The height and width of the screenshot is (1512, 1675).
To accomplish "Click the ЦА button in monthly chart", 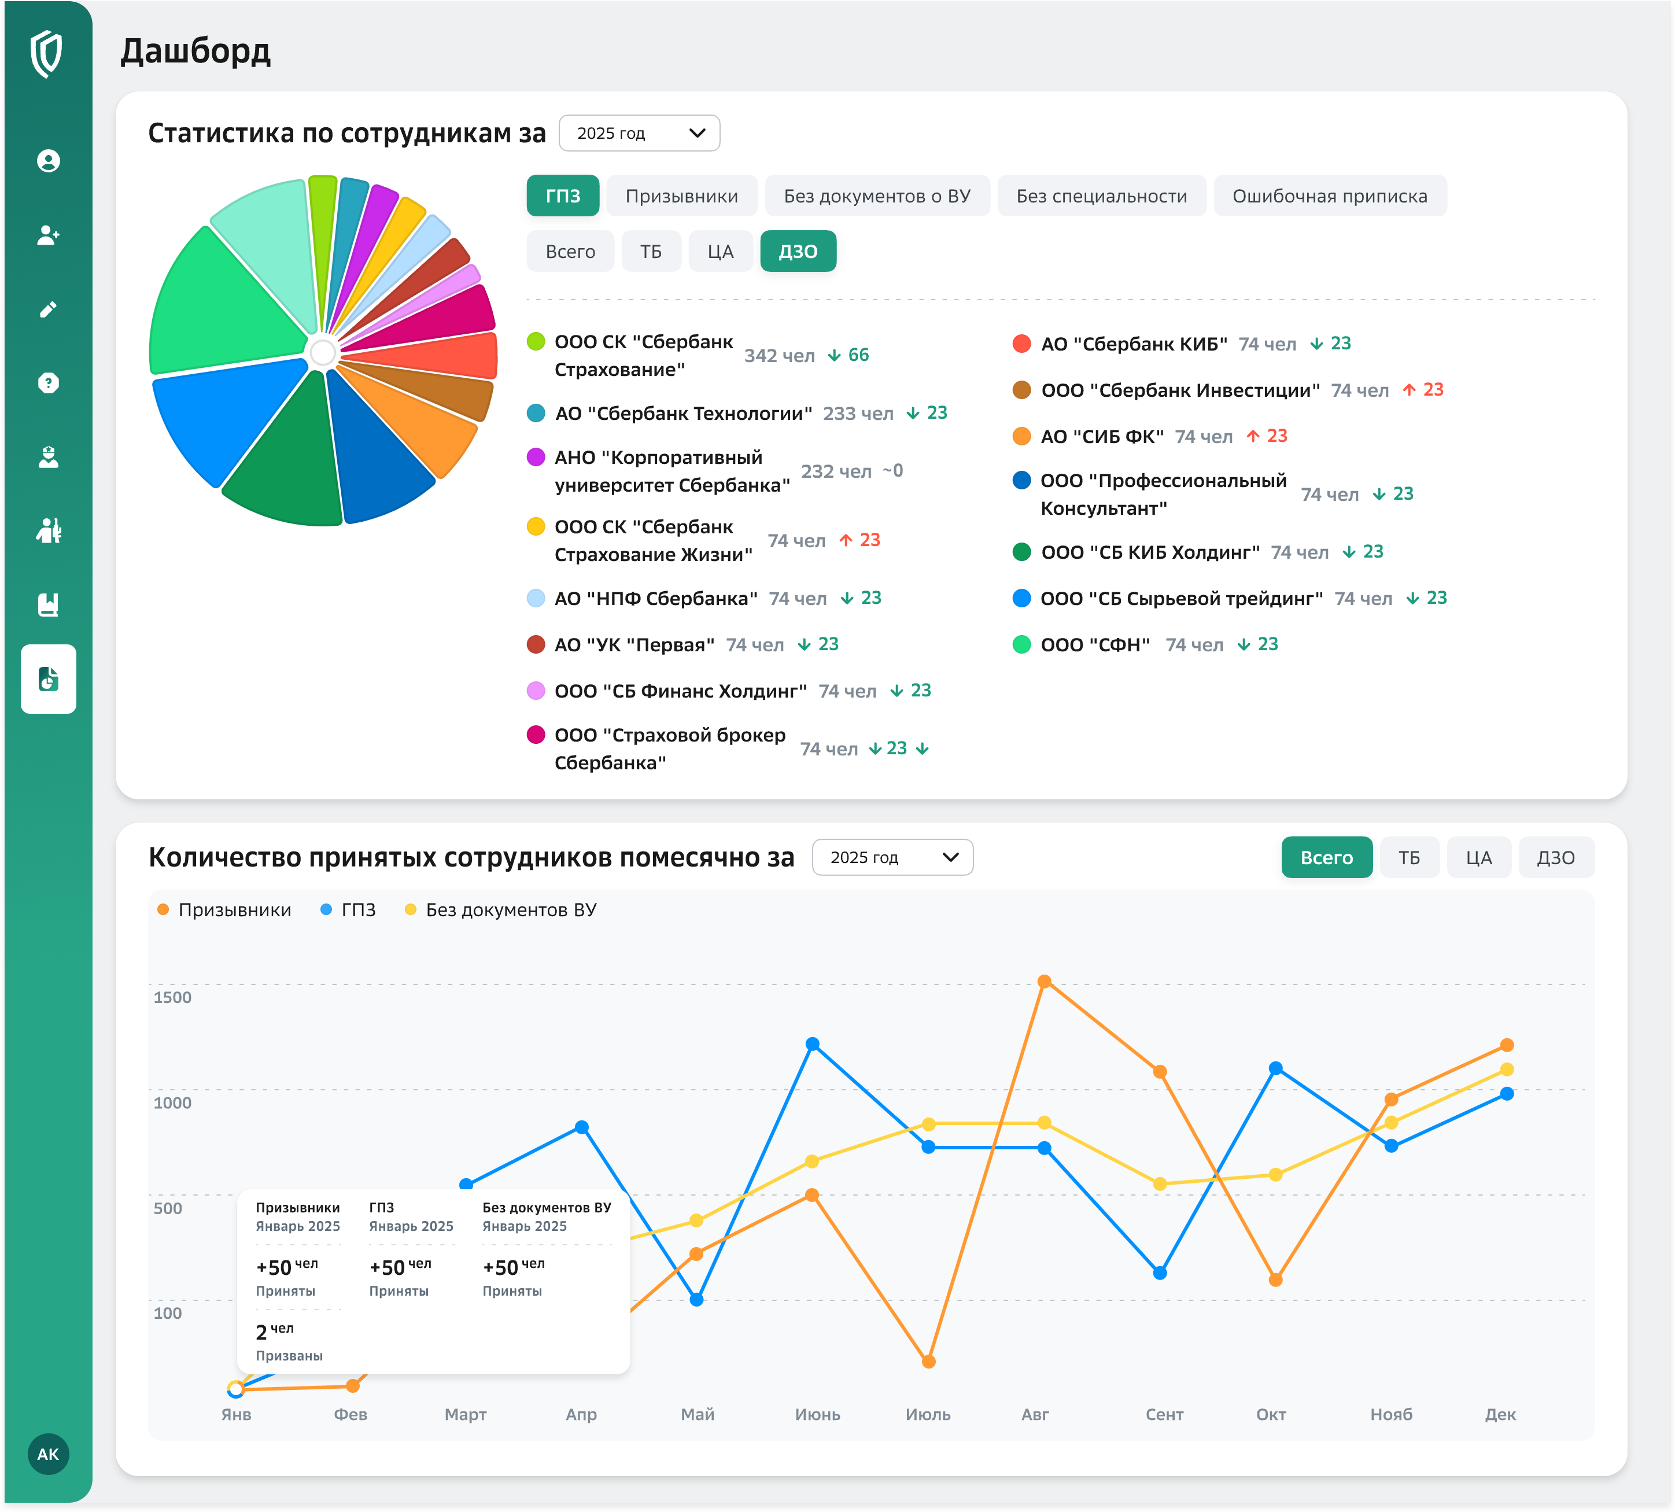I will click(1478, 857).
